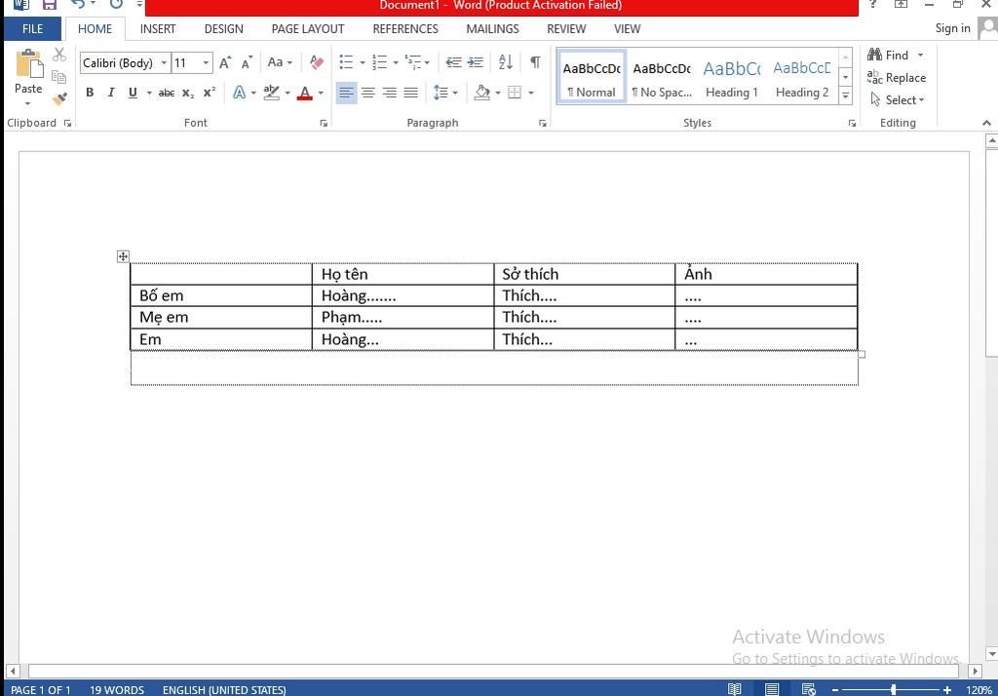Open Change Case Aa dropdown
The width and height of the screenshot is (998, 696).
[280, 62]
